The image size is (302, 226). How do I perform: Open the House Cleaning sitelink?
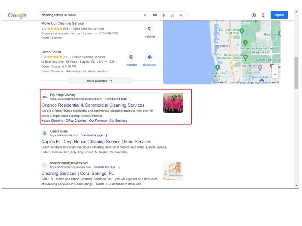pyautogui.click(x=52, y=121)
